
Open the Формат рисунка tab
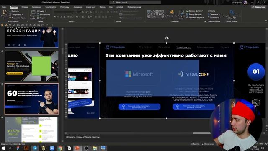(134, 7)
